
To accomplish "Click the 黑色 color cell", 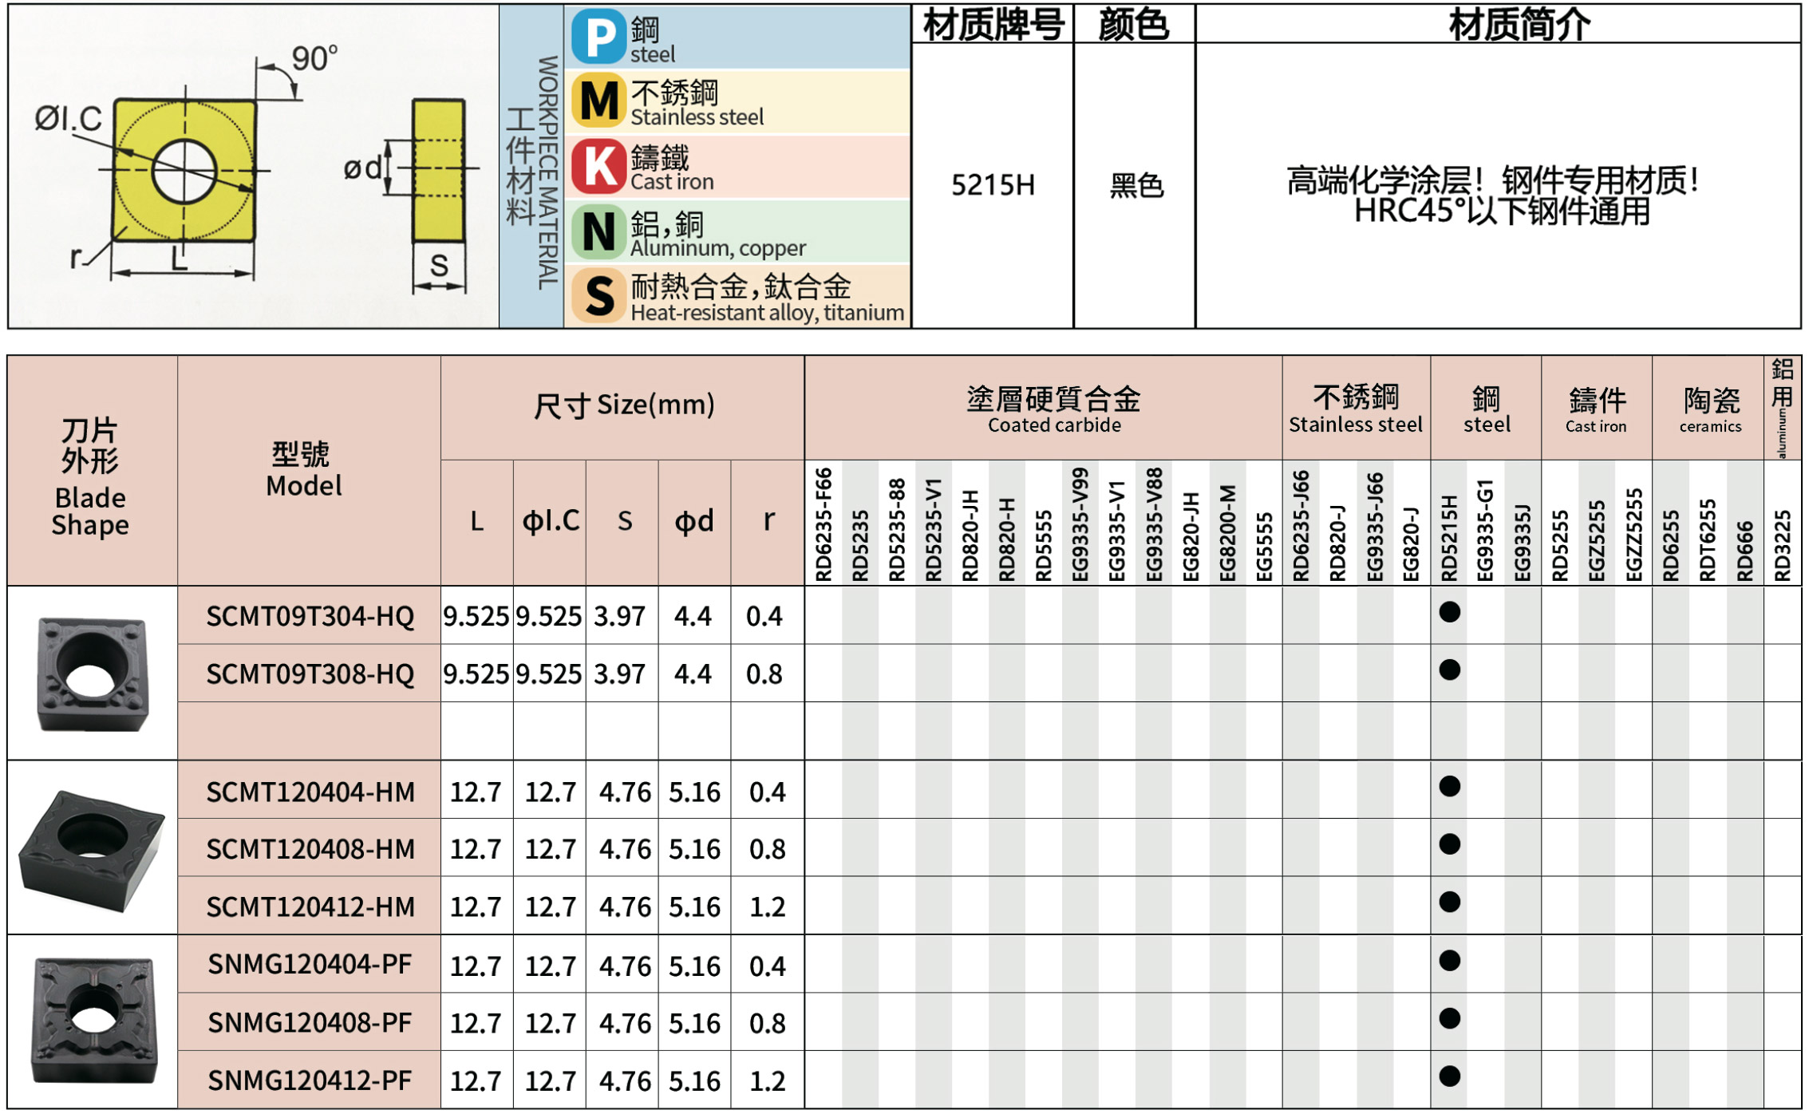I will [x=1136, y=185].
